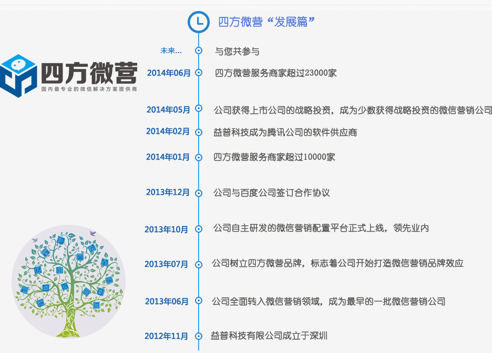Click the timeline marker next to 未来...
Screen dimensions: 492x353
point(199,51)
